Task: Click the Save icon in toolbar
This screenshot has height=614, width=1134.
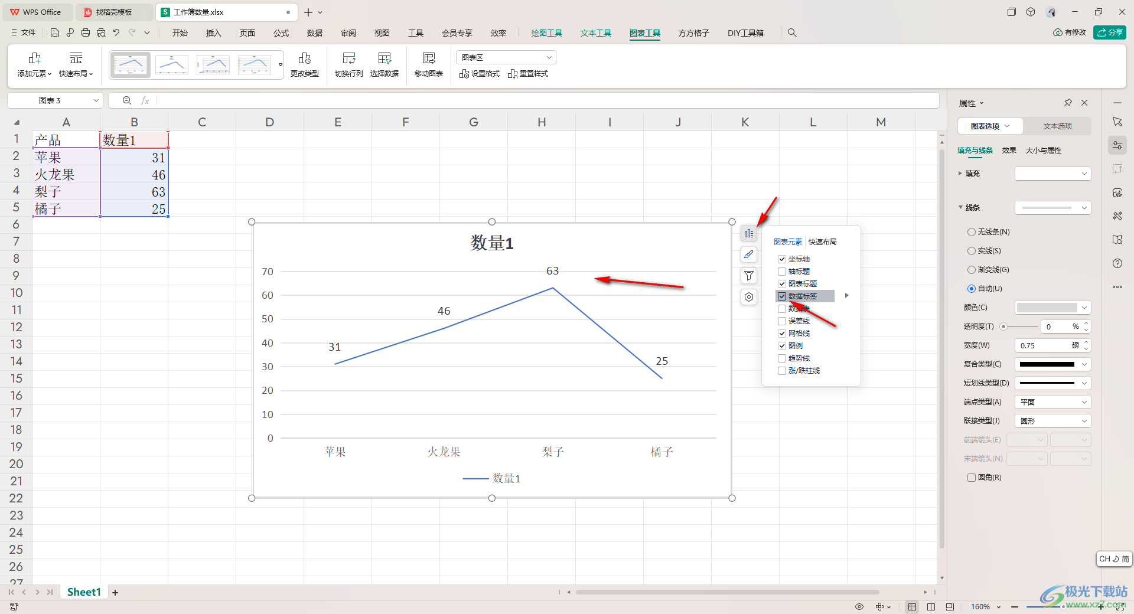Action: (x=55, y=33)
